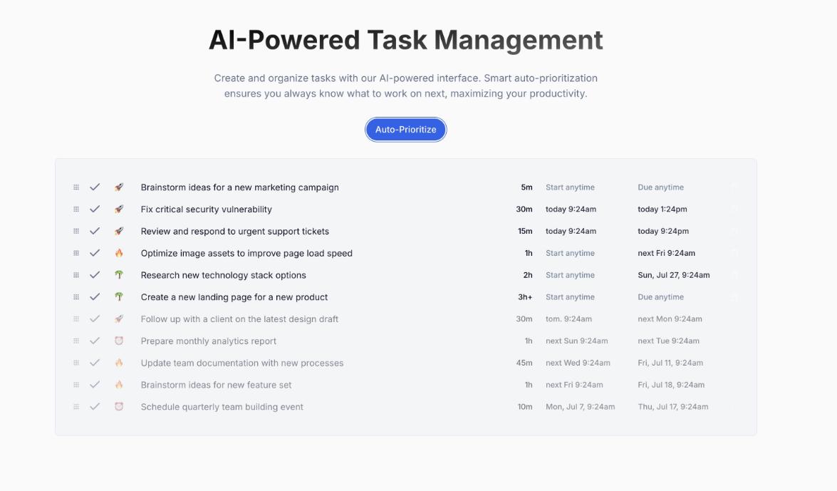This screenshot has height=491, width=837.
Task: Check off Brainstorm marketing campaign task
Action: pos(95,187)
